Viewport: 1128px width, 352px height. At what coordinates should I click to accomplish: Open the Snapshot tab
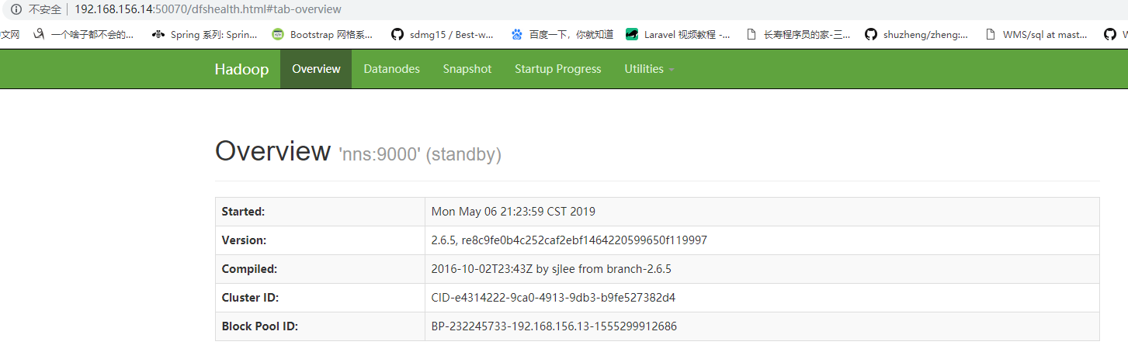[467, 69]
